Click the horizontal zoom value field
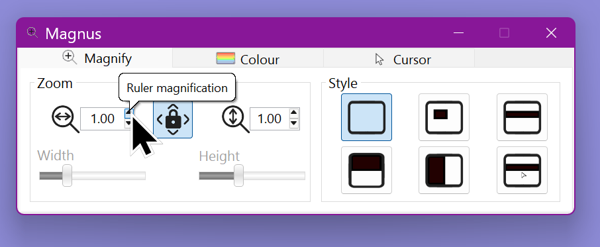600x247 pixels. 102,119
